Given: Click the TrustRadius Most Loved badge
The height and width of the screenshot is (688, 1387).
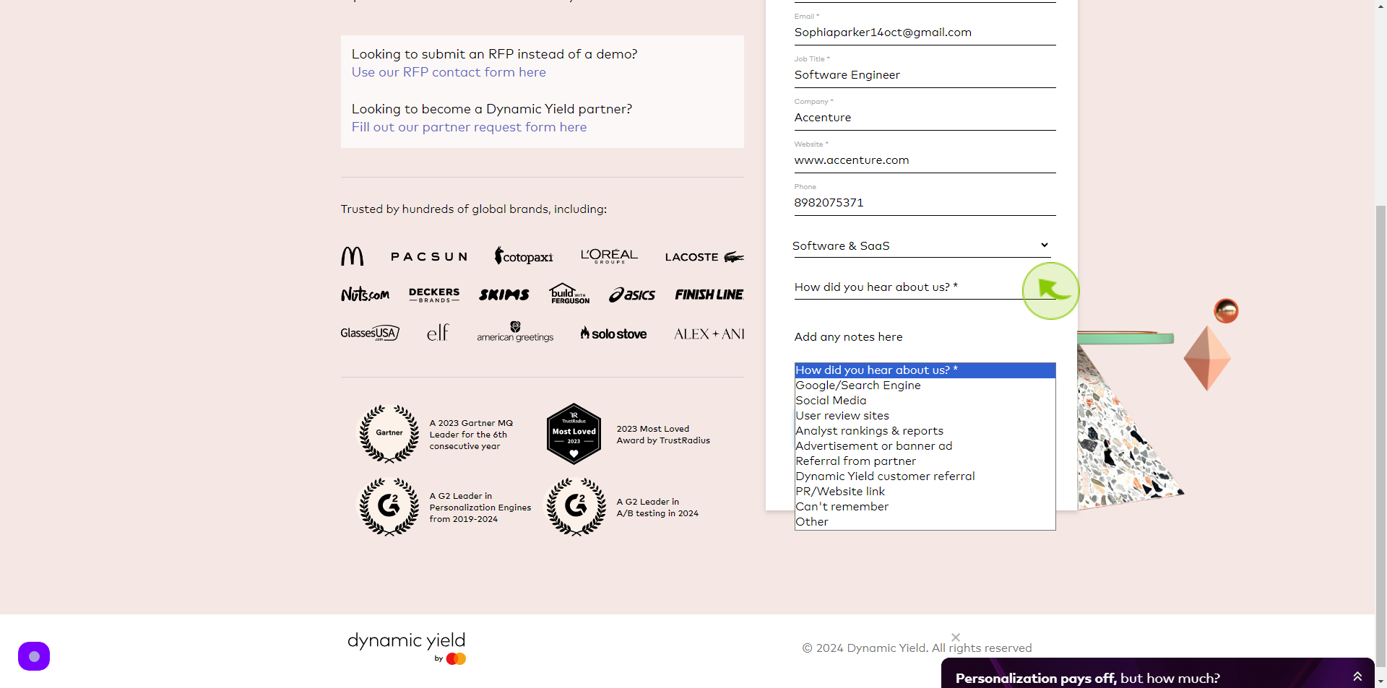Looking at the screenshot, I should 574,434.
